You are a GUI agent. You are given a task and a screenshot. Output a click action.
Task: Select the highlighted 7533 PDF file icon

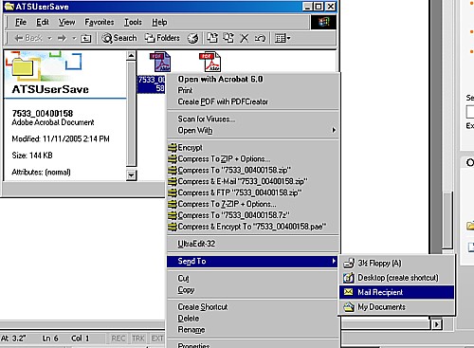[160, 62]
